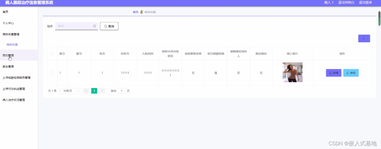Click the 共 1 条 total count text
381x149 pixels.
pos(52,91)
